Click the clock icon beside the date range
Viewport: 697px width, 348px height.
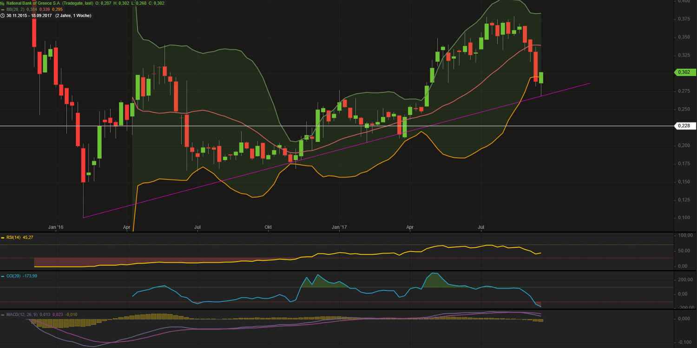3,15
